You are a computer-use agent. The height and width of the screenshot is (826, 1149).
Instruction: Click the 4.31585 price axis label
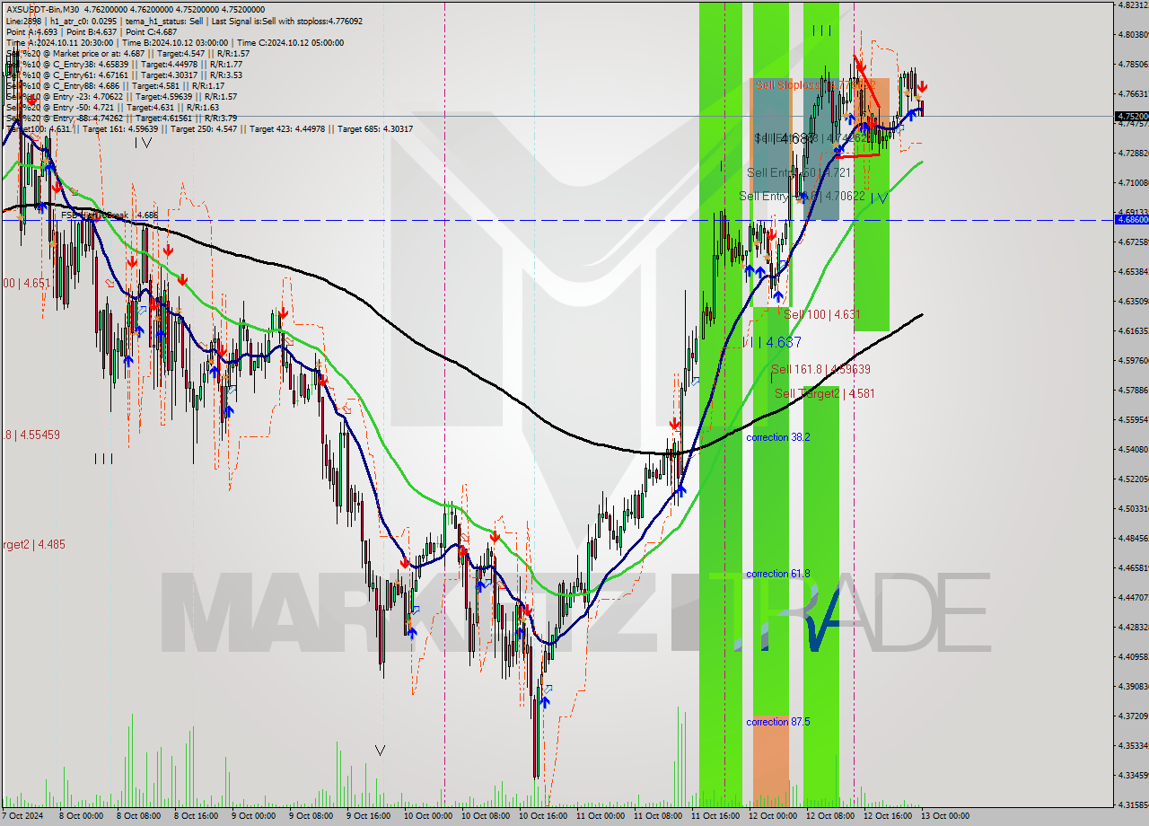coord(1133,804)
